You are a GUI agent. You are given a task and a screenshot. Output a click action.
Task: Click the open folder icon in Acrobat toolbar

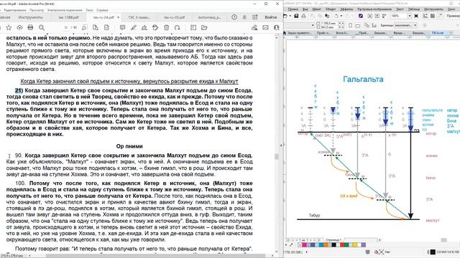[x=204, y=27]
